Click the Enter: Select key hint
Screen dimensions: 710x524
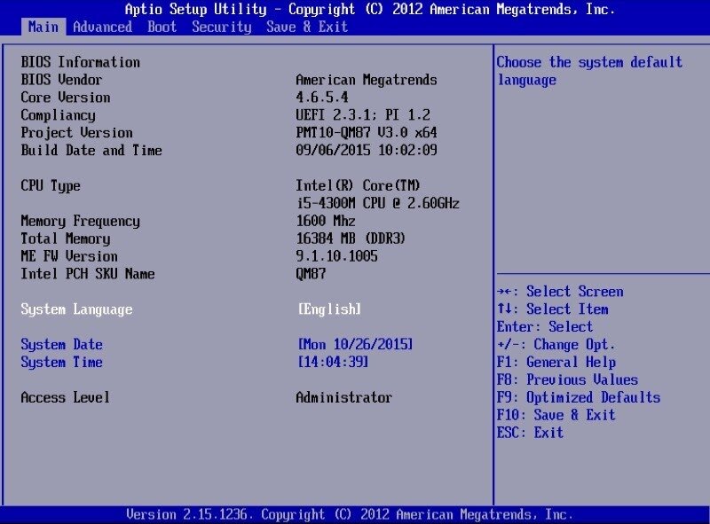click(x=545, y=326)
